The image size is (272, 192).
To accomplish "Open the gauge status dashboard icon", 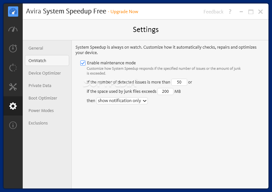I will [13, 29].
